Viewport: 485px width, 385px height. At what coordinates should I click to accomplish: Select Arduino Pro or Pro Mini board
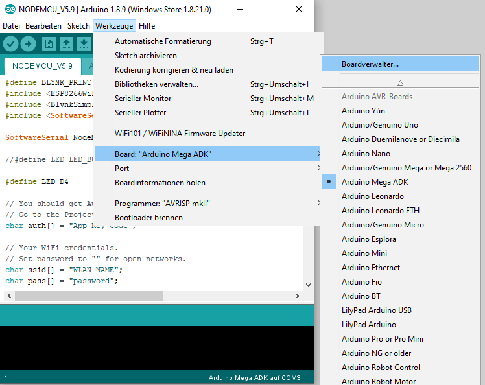click(x=400, y=338)
